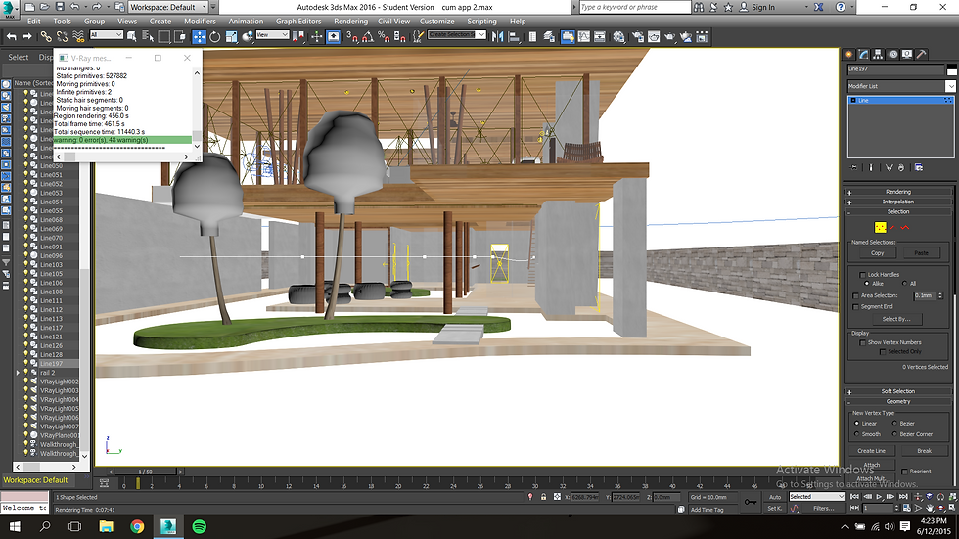Enable Show Vertex Numbers checkbox
This screenshot has width=959, height=539.
(x=862, y=342)
